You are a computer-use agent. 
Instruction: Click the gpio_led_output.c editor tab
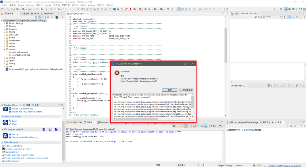[x=77, y=14]
